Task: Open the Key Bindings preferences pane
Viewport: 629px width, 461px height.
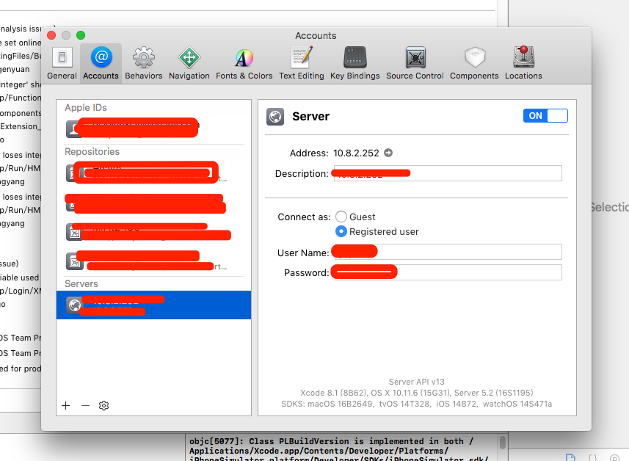Action: pyautogui.click(x=355, y=63)
